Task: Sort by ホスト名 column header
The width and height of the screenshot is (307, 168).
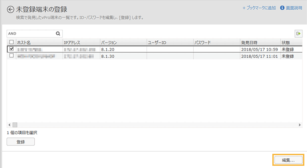Action: click(40, 43)
